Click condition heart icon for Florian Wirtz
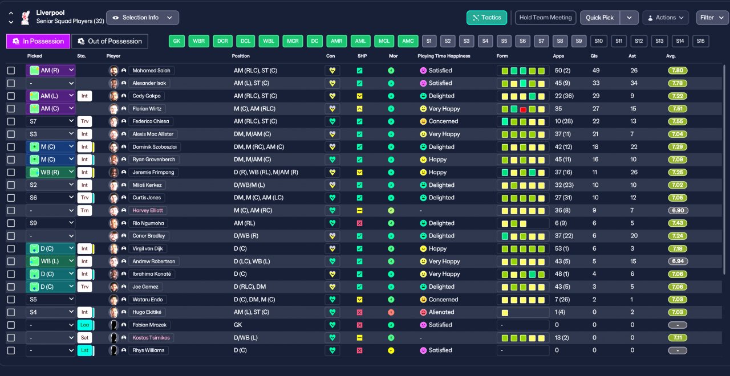This screenshot has width=730, height=376. [x=332, y=109]
